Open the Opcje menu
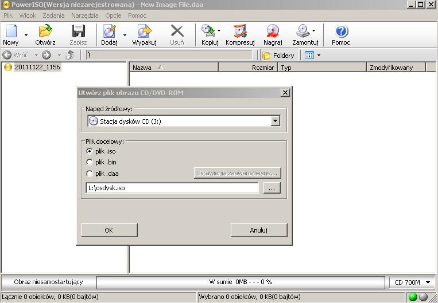 coord(113,15)
